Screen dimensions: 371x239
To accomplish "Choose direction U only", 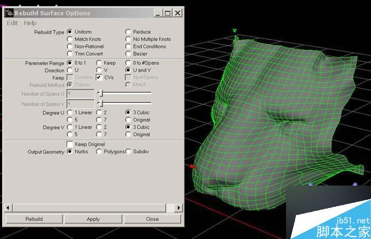I will pyautogui.click(x=69, y=70).
